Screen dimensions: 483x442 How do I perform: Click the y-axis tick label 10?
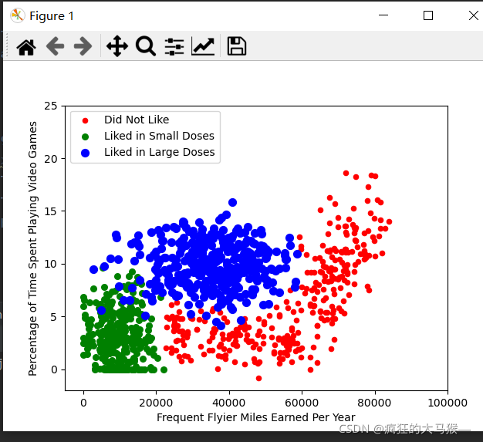click(x=51, y=264)
